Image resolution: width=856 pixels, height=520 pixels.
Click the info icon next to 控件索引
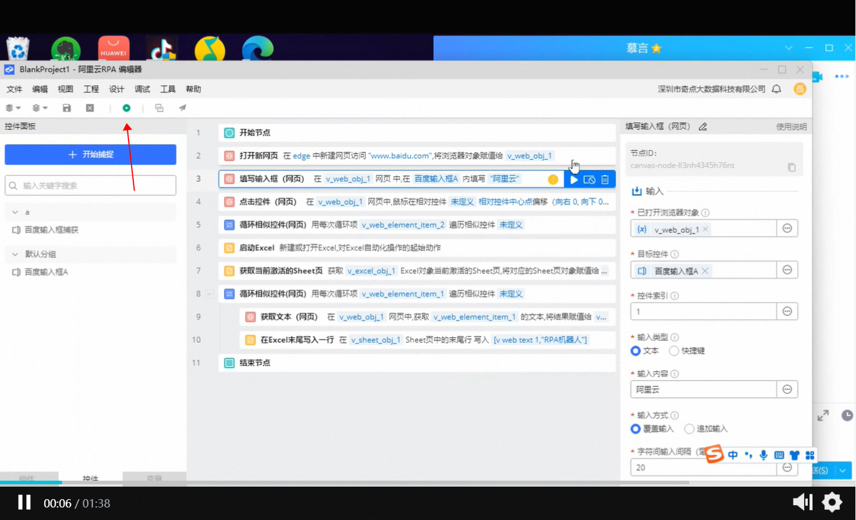674,296
